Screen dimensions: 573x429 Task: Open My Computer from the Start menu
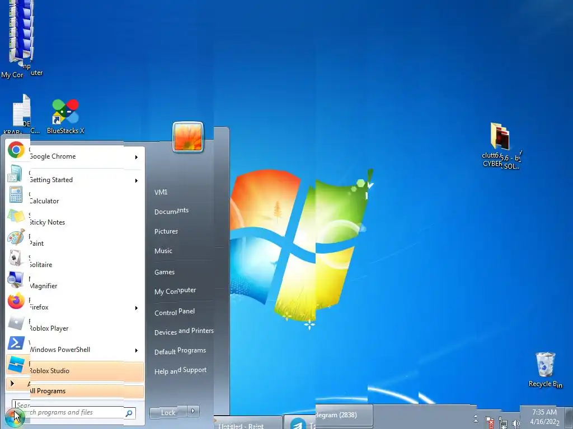tap(175, 290)
